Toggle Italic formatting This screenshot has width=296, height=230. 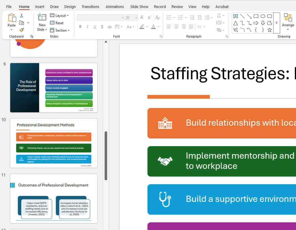[87, 27]
